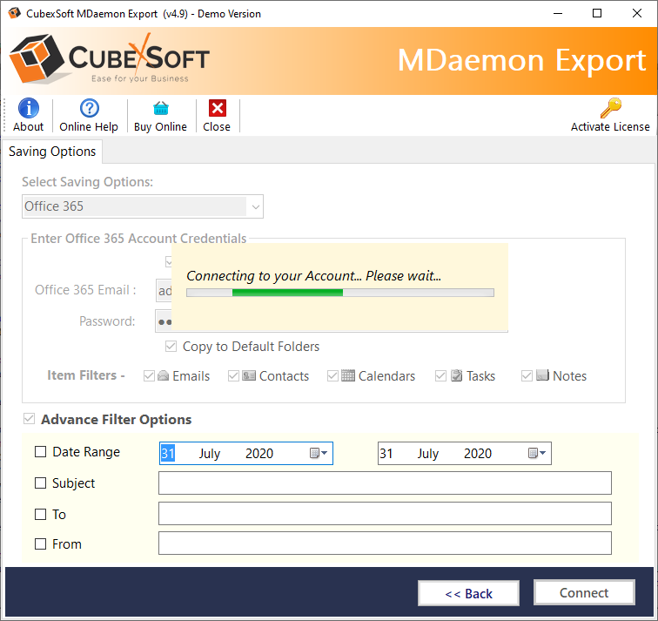Open the About info icon

[x=29, y=108]
